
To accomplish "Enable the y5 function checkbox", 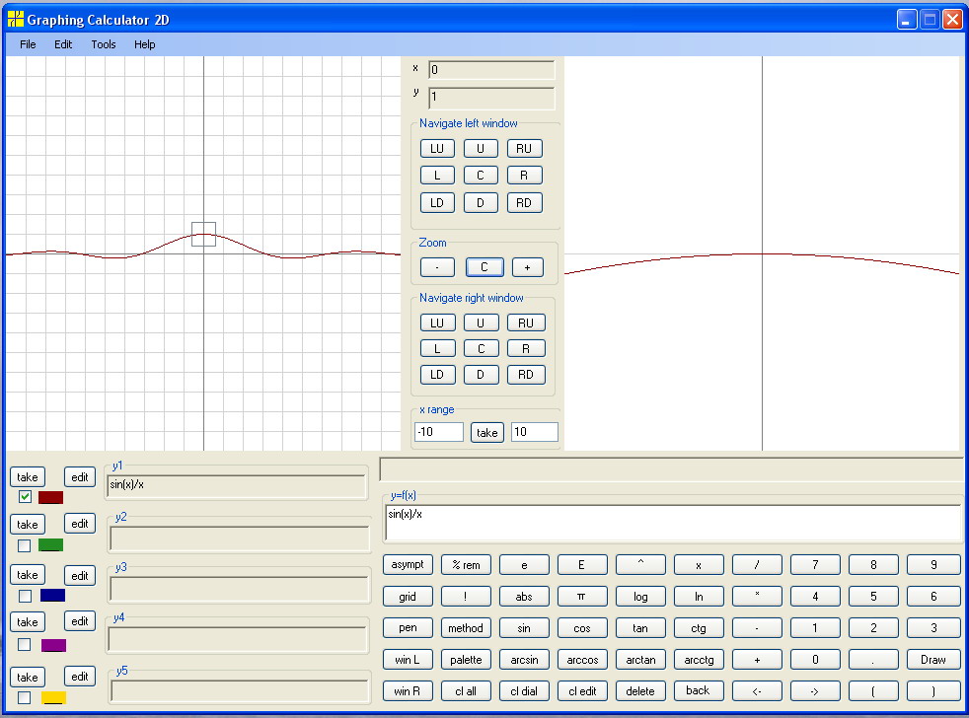I will tap(24, 697).
